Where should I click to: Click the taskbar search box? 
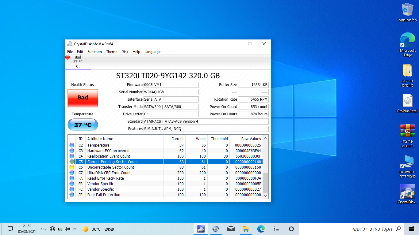351,229
